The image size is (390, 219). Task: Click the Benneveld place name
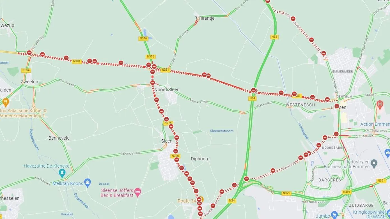tap(59, 138)
